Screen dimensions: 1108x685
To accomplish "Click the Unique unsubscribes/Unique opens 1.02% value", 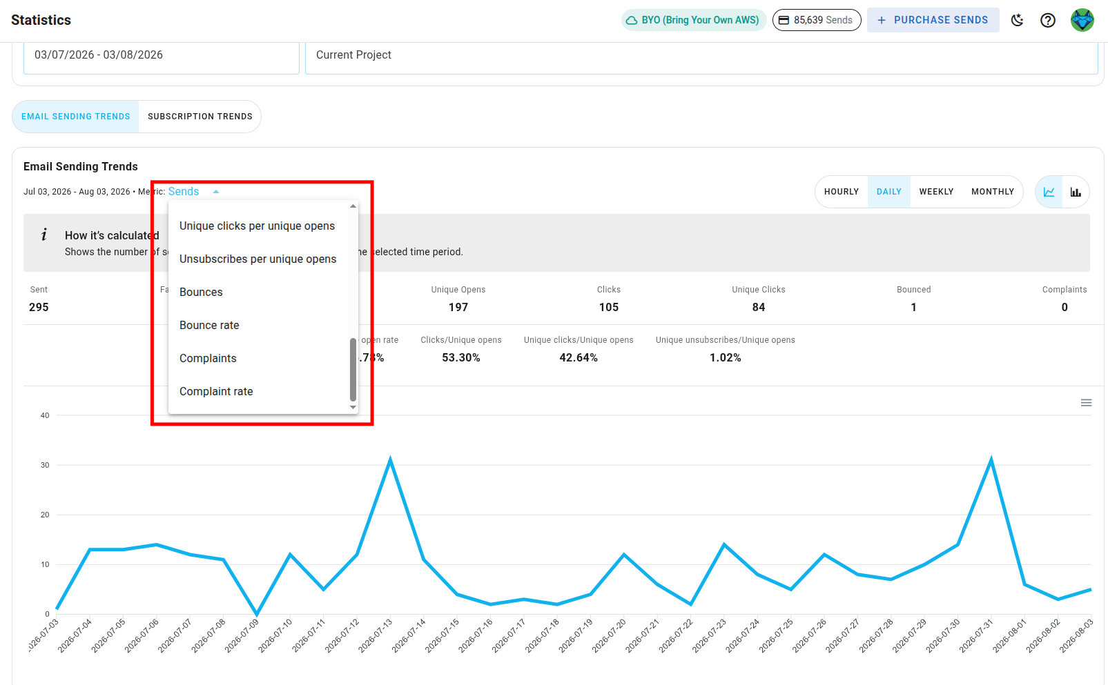I will coord(726,358).
